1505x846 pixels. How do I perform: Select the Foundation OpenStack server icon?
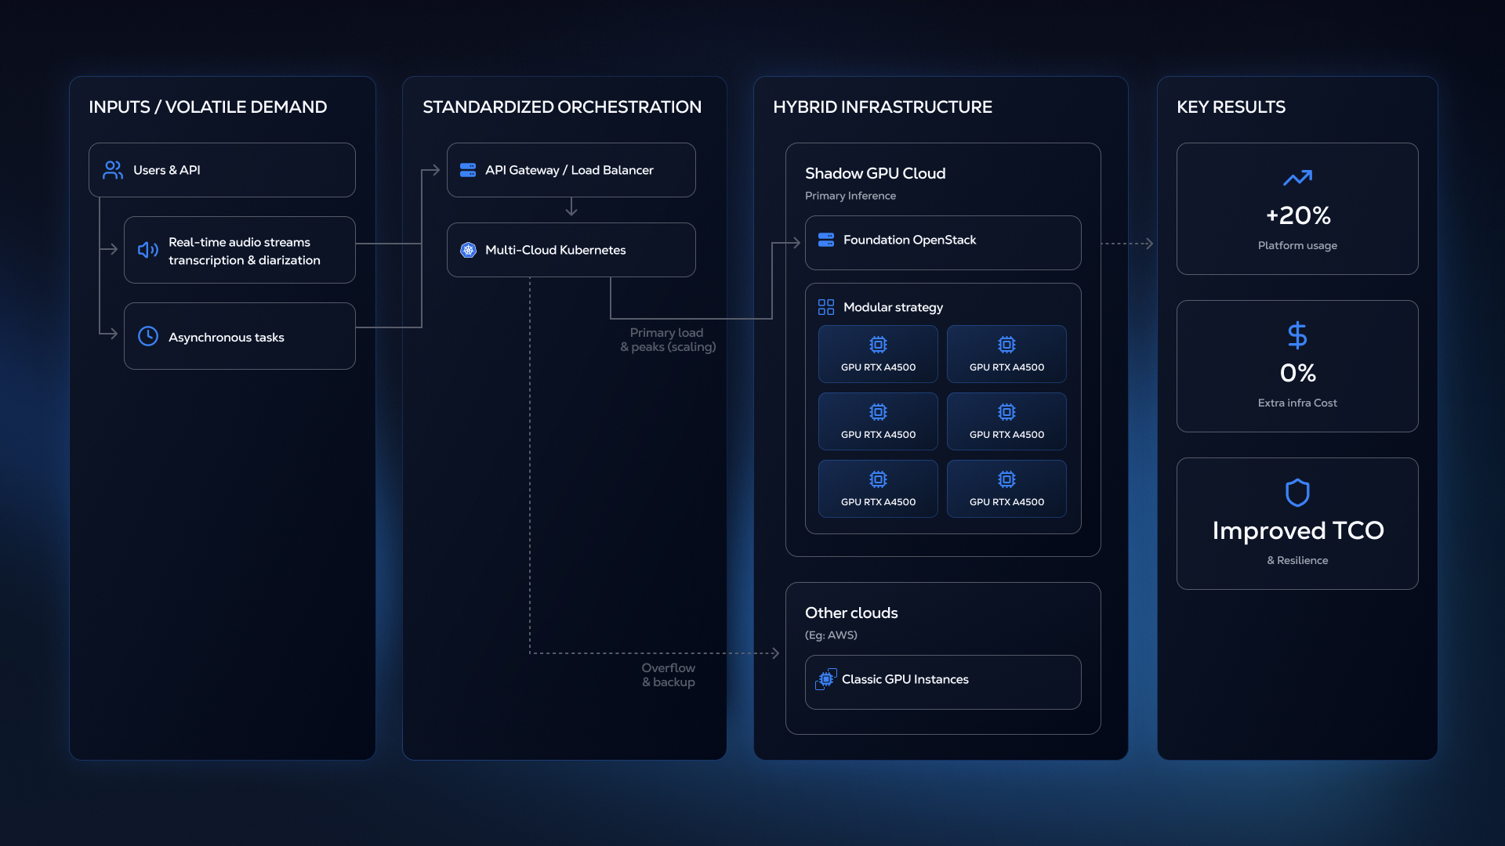pyautogui.click(x=825, y=240)
